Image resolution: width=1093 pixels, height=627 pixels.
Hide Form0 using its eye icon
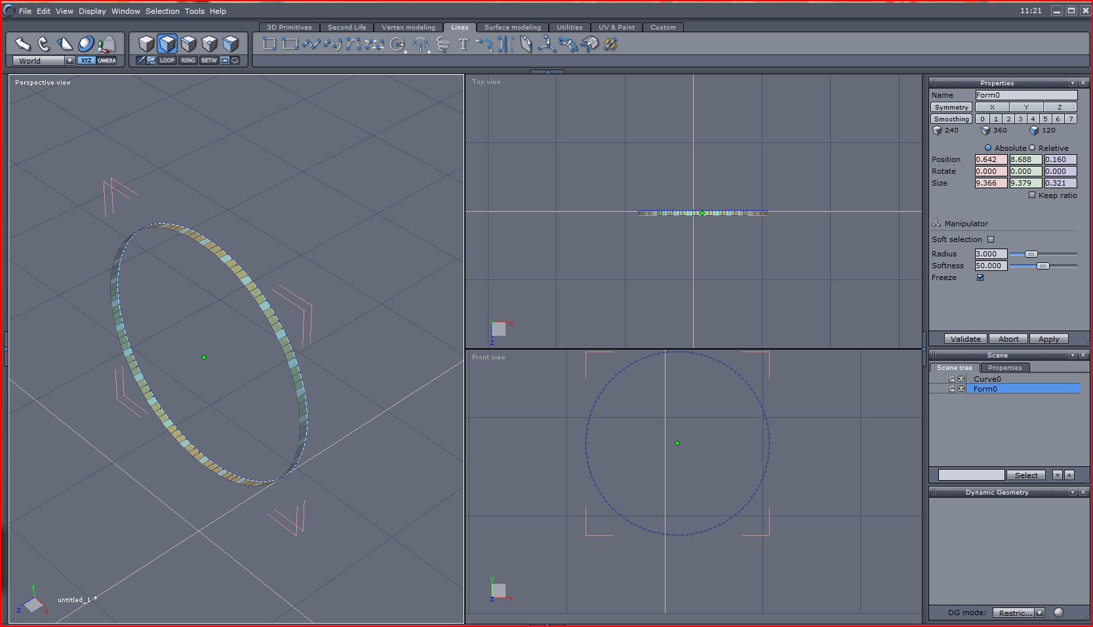[961, 389]
